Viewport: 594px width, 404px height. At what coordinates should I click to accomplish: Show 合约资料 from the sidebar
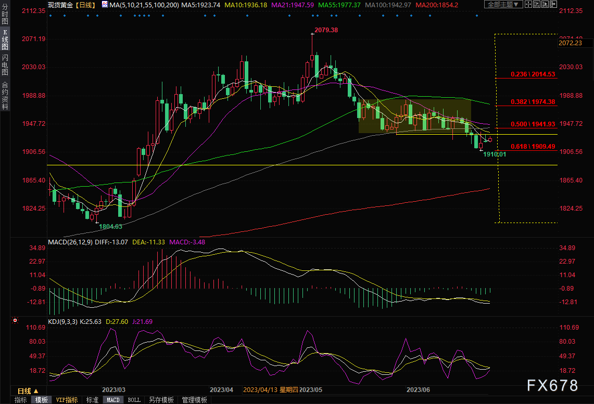point(5,96)
